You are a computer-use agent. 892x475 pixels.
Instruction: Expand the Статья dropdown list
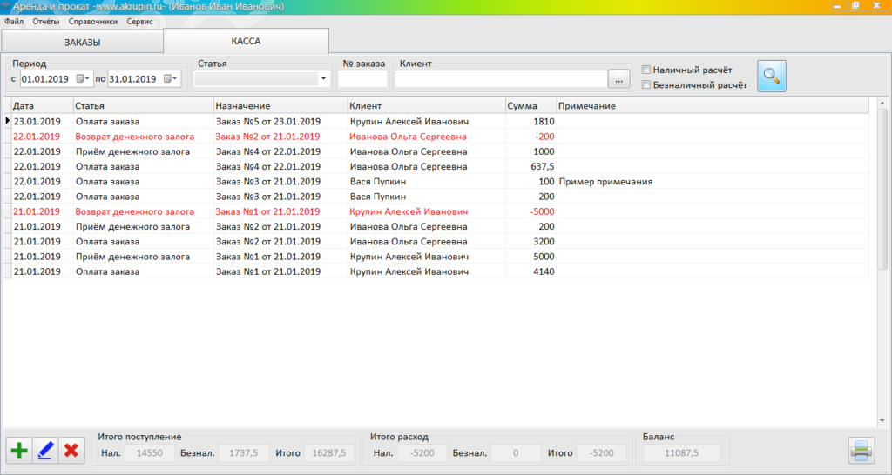324,79
